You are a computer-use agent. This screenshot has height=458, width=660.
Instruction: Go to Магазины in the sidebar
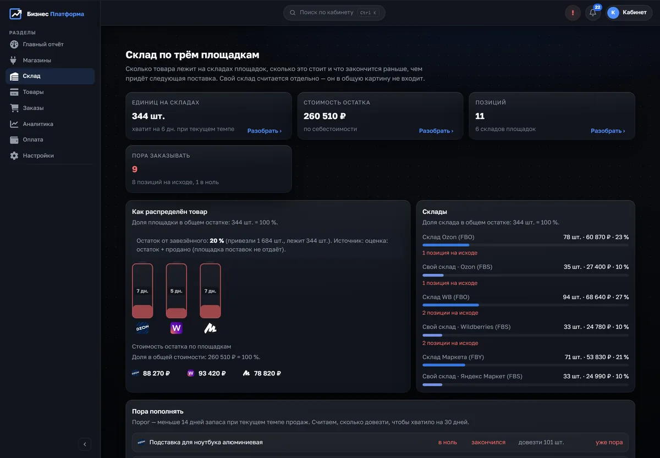pos(50,60)
